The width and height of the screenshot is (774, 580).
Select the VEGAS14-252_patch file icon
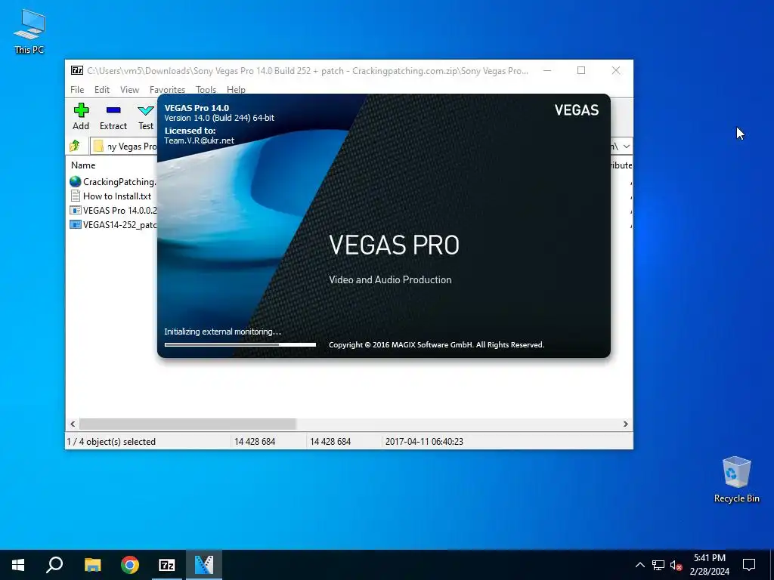tap(75, 224)
